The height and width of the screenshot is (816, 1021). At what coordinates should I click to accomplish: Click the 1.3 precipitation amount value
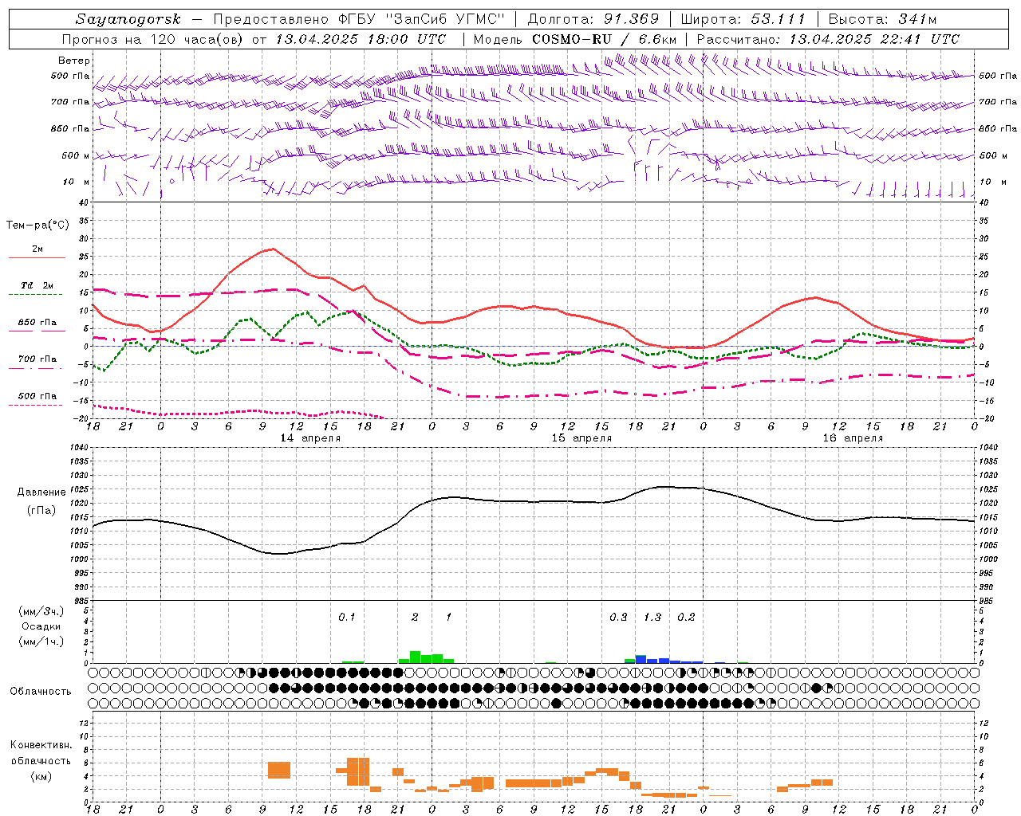652,618
